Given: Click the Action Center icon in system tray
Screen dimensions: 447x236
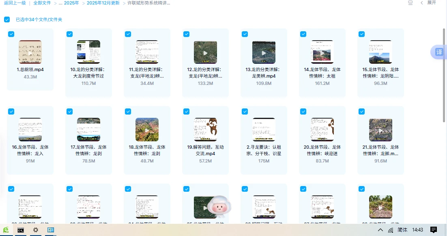Looking at the screenshot, I should pyautogui.click(x=433, y=230).
